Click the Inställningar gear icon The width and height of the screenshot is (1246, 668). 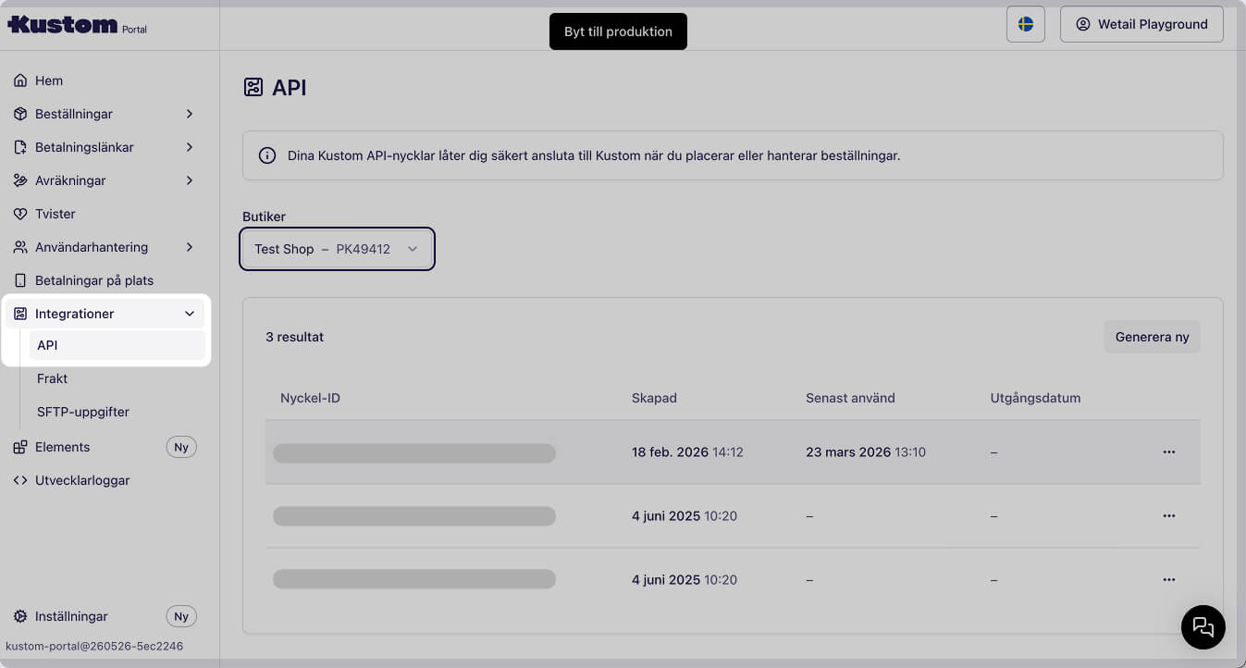[x=20, y=616]
